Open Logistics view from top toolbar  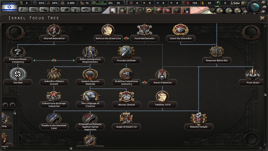click(x=96, y=10)
